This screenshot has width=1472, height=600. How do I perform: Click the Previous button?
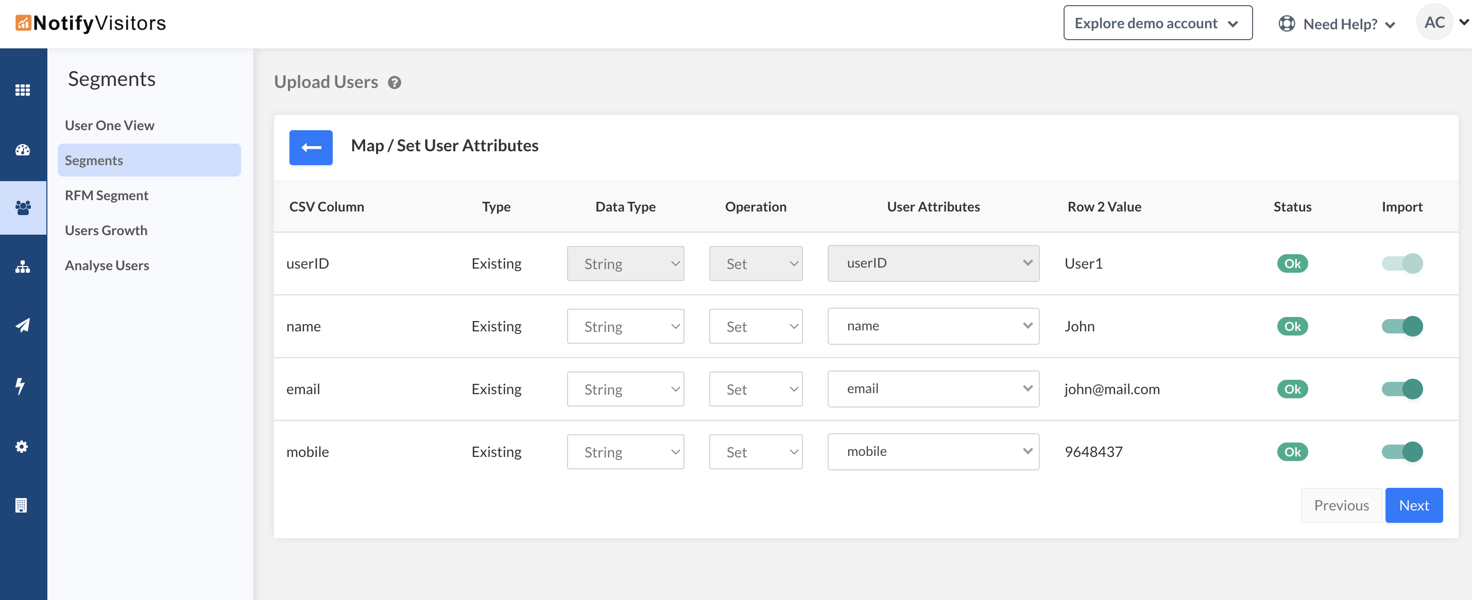(x=1341, y=505)
